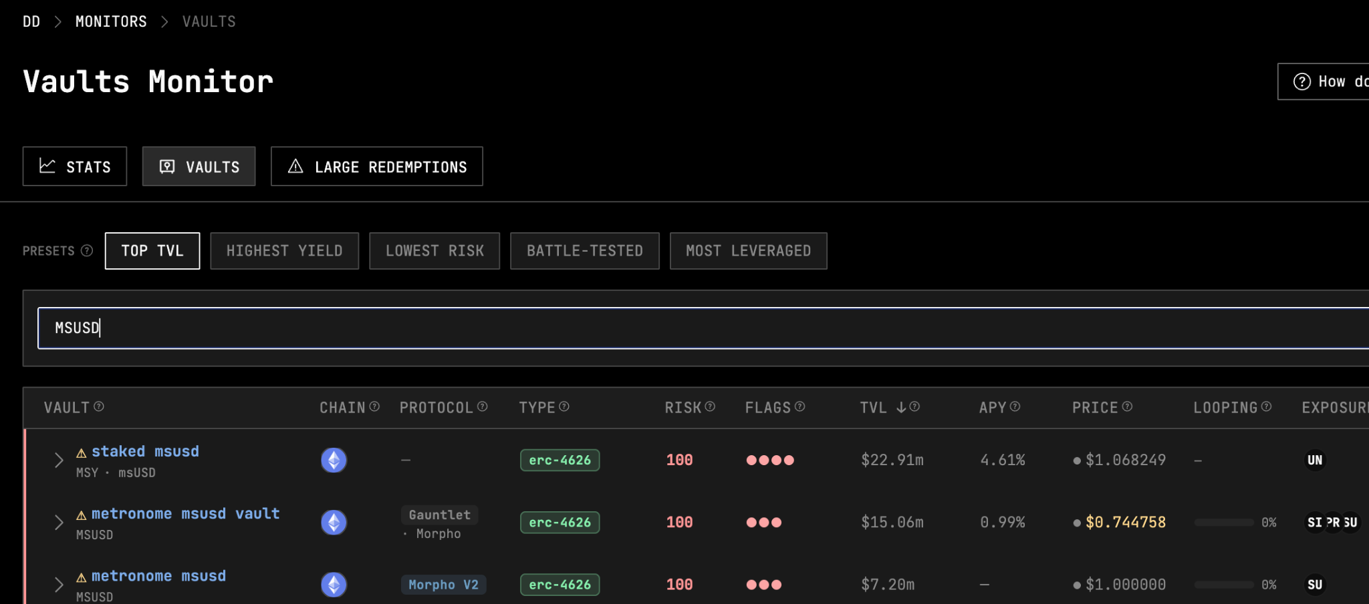This screenshot has width=1369, height=604.
Task: Click flag dots for metronome msusd vault
Action: point(764,523)
